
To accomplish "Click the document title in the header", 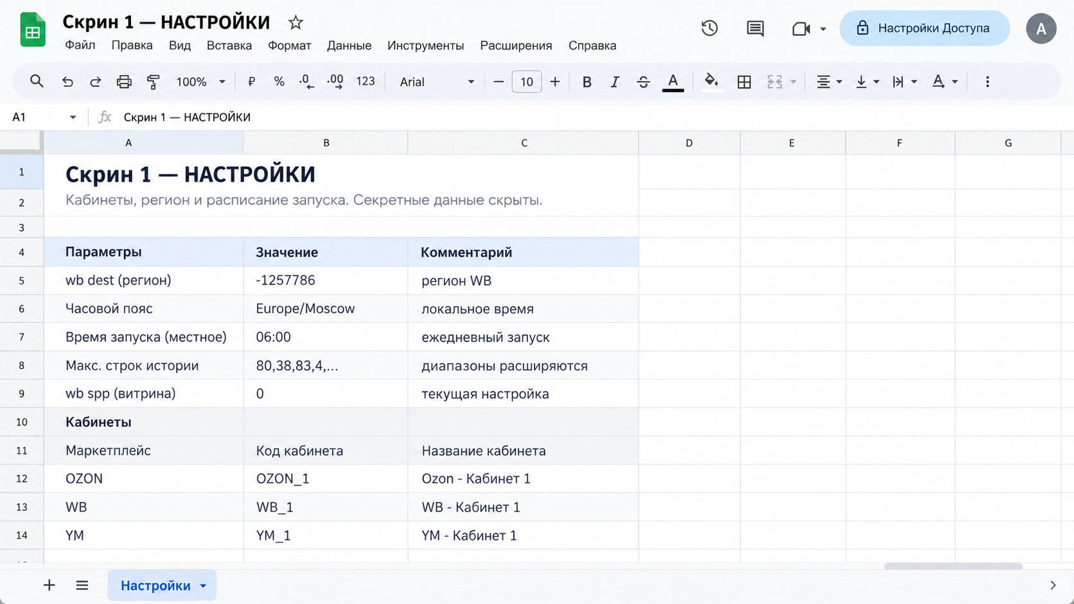I will pos(166,22).
